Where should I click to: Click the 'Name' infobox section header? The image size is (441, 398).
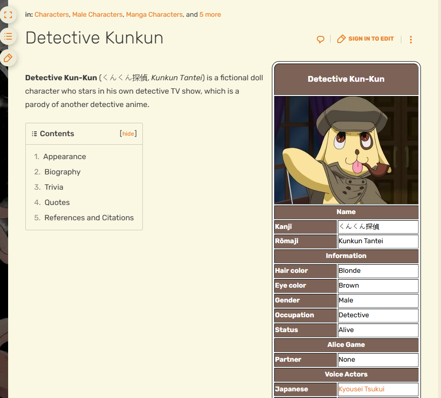tap(346, 212)
